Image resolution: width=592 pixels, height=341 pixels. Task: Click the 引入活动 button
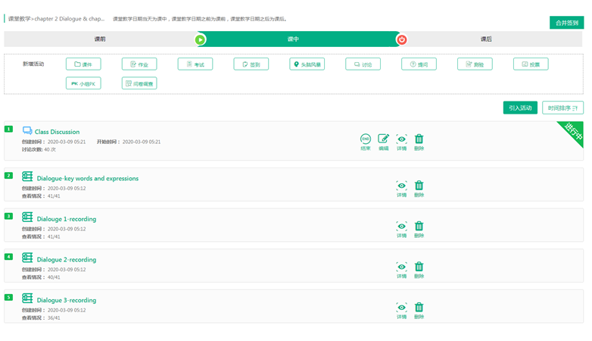click(x=520, y=108)
